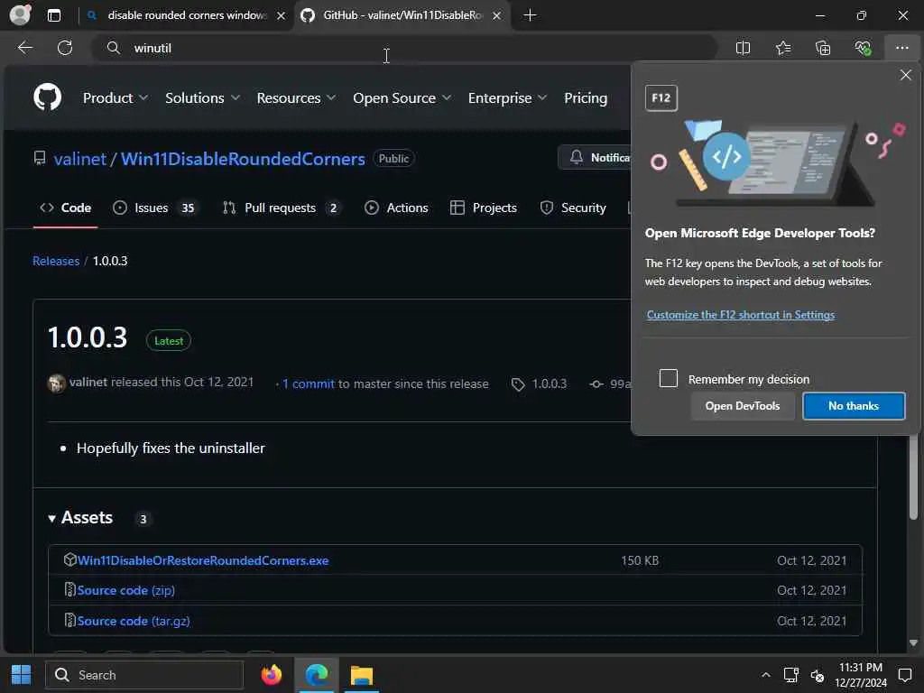Expand the Open Source menu

coord(402,97)
